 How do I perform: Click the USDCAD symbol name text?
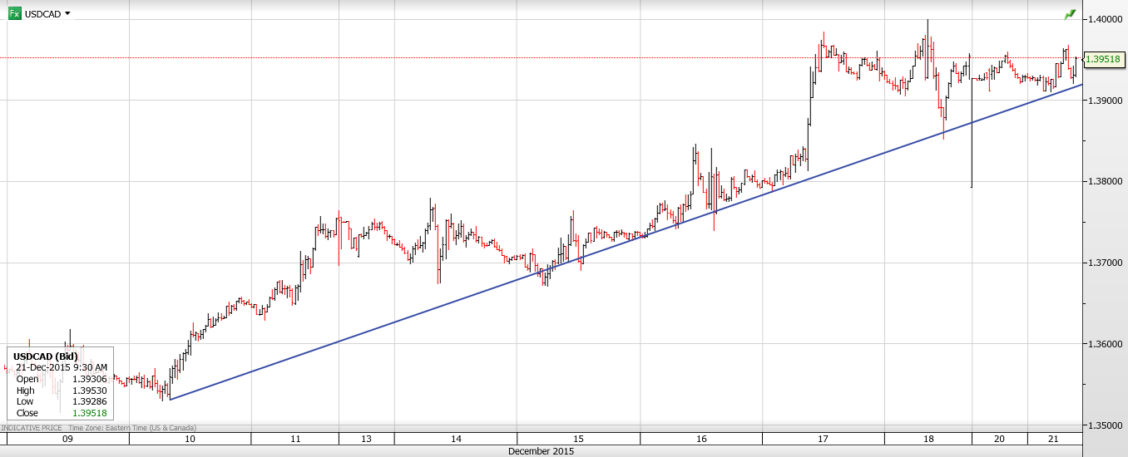click(42, 13)
